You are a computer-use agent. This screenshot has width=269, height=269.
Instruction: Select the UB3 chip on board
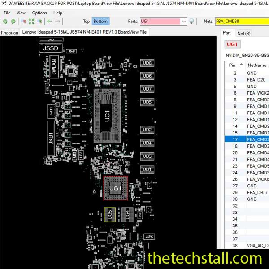click(81, 155)
